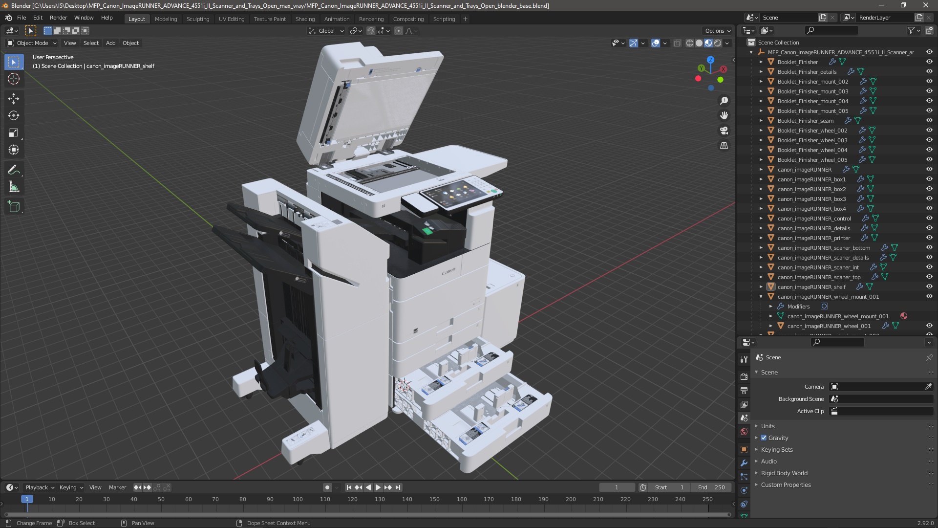
Task: Click the Options button in header
Action: (x=717, y=30)
